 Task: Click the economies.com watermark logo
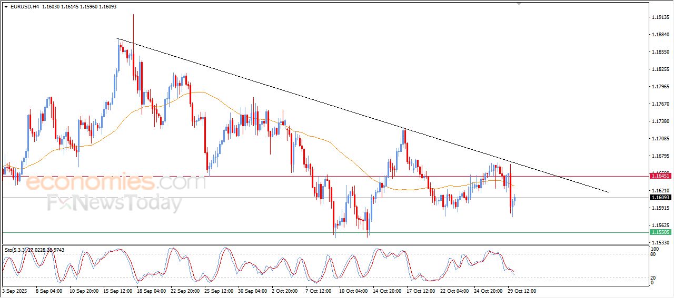[116, 183]
